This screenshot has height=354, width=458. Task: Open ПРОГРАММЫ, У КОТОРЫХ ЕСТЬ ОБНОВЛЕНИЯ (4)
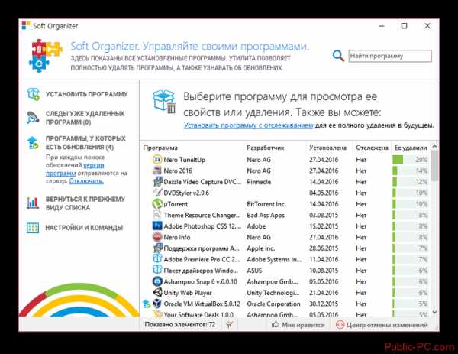[x=85, y=143]
